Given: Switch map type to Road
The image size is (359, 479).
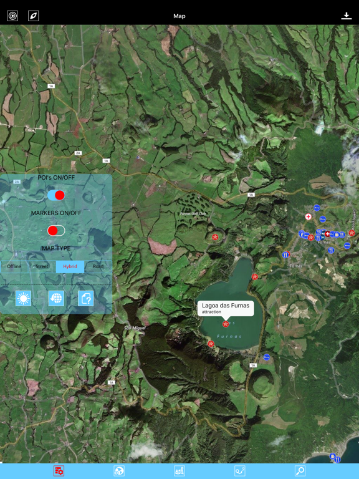Looking at the screenshot, I should pos(98,266).
